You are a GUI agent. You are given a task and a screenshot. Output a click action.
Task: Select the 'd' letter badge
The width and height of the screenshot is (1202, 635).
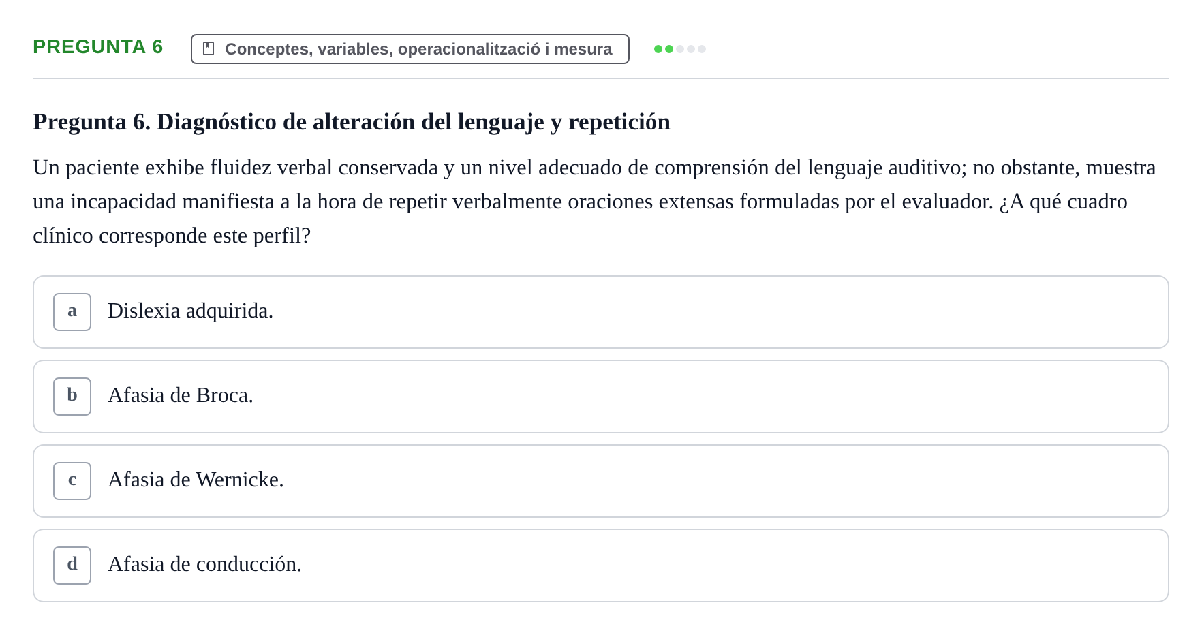pyautogui.click(x=72, y=566)
